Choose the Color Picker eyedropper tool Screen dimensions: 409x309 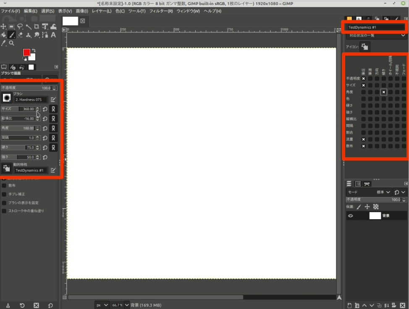click(x=4, y=43)
